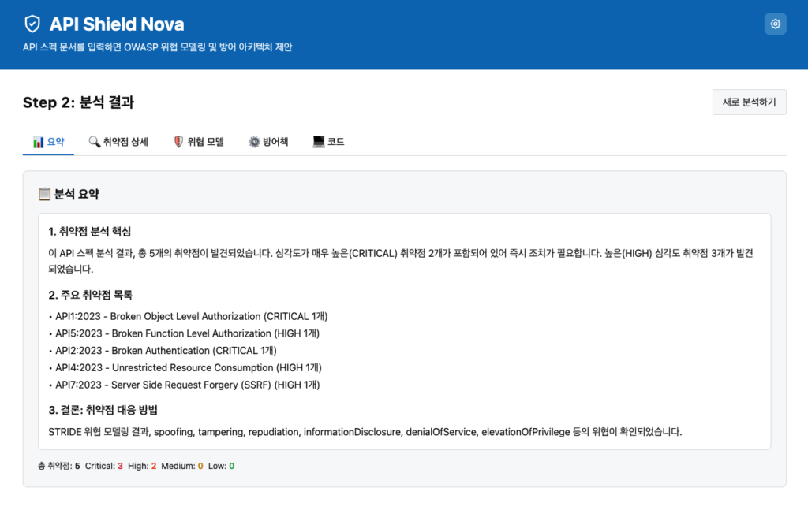Open settings with the gear icon
808x510 pixels.
[x=775, y=24]
